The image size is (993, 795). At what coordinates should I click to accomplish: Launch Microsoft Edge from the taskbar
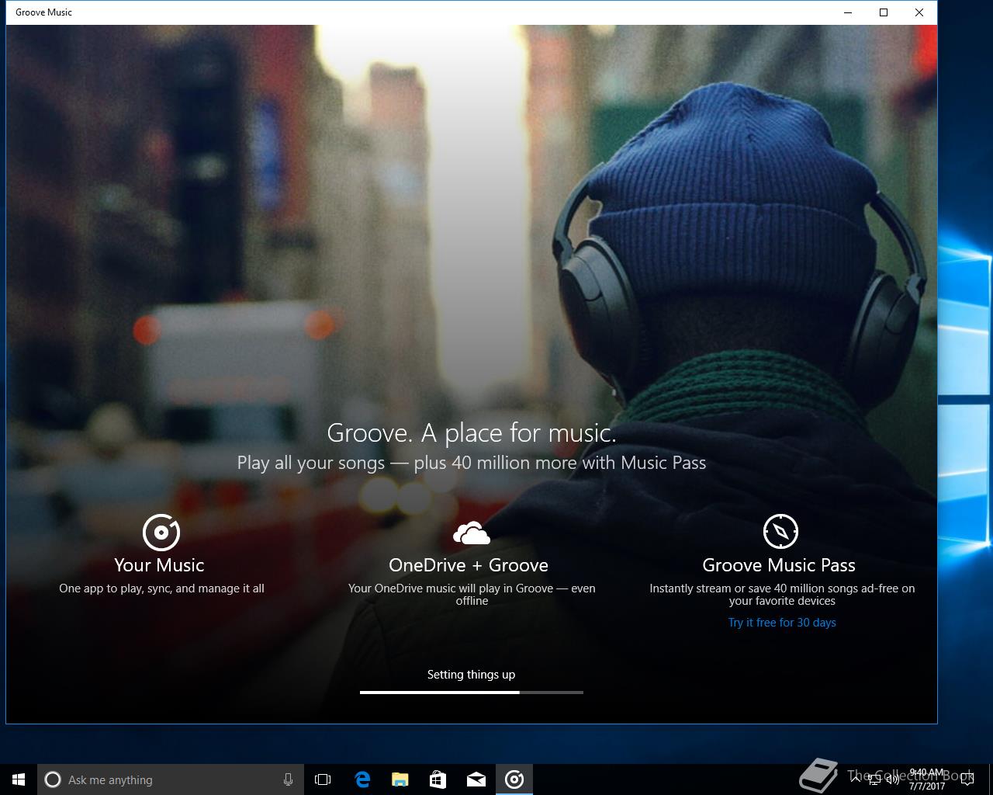(362, 779)
